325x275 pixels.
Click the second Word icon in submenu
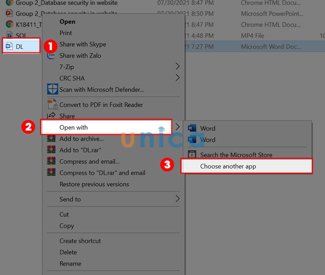pos(192,139)
